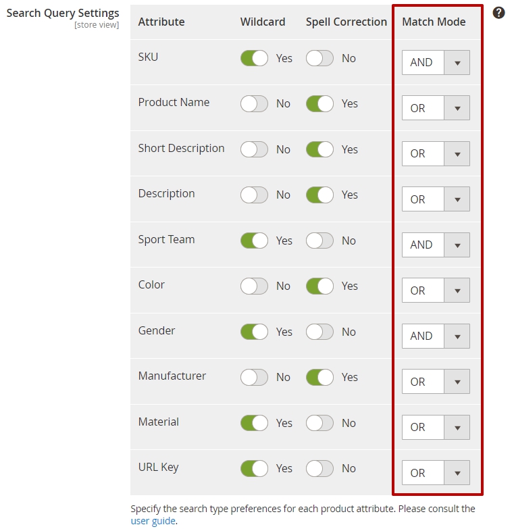Open the SKU Match Mode dropdown
The height and width of the screenshot is (529, 514).
436,62
